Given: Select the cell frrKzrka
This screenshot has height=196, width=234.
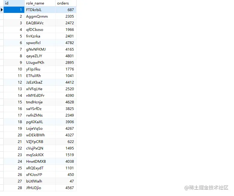Looking at the screenshot, I should coord(40,36).
